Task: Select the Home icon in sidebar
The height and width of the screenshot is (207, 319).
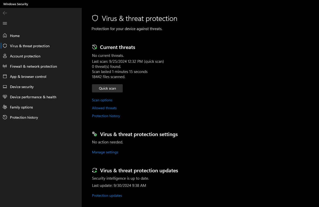Action: click(x=5, y=36)
